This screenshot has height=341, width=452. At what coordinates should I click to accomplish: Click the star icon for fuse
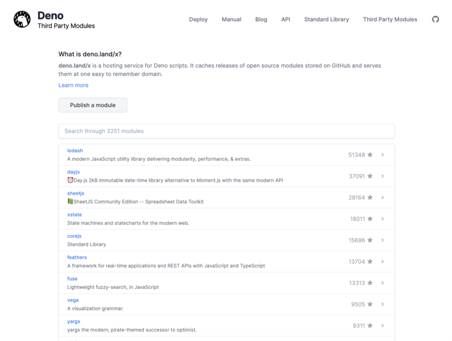370,283
